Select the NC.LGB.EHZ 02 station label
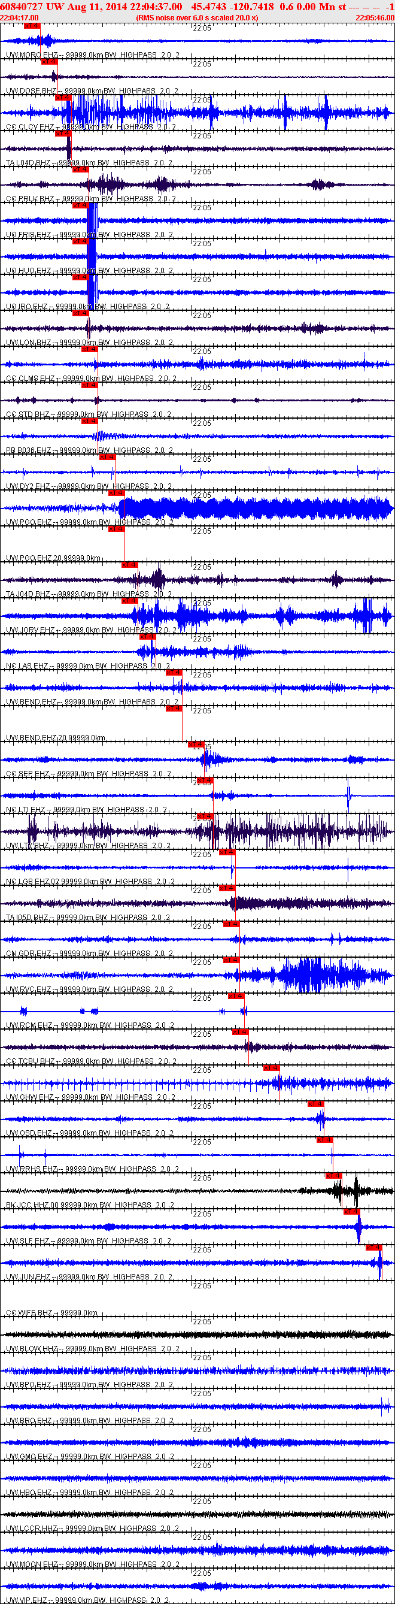This screenshot has width=395, height=1604. click(90, 882)
